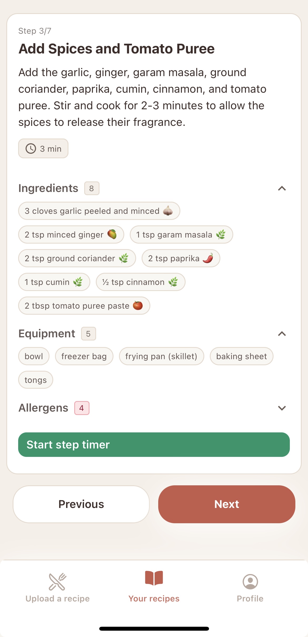Expand the Allergens section
The image size is (308, 637).
coord(282,408)
